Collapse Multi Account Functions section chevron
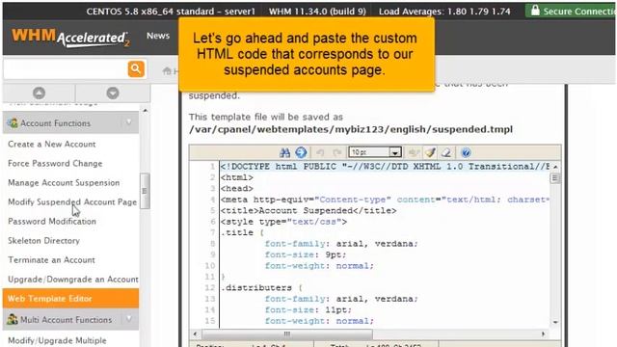Viewport: 617px width, 347px height. [128, 319]
